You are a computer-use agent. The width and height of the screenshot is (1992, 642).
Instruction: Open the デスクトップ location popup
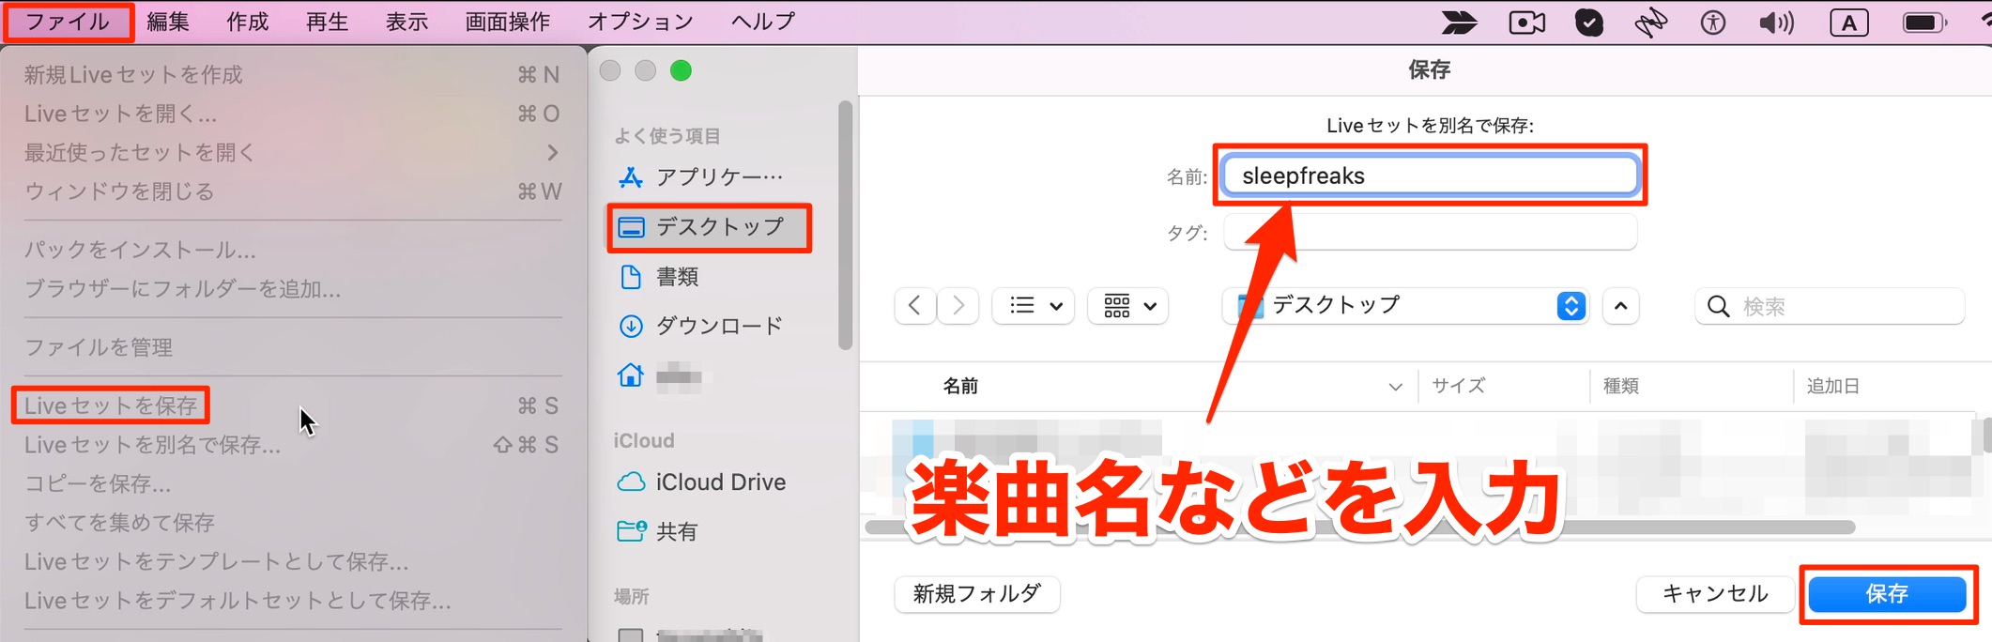(x=1406, y=306)
